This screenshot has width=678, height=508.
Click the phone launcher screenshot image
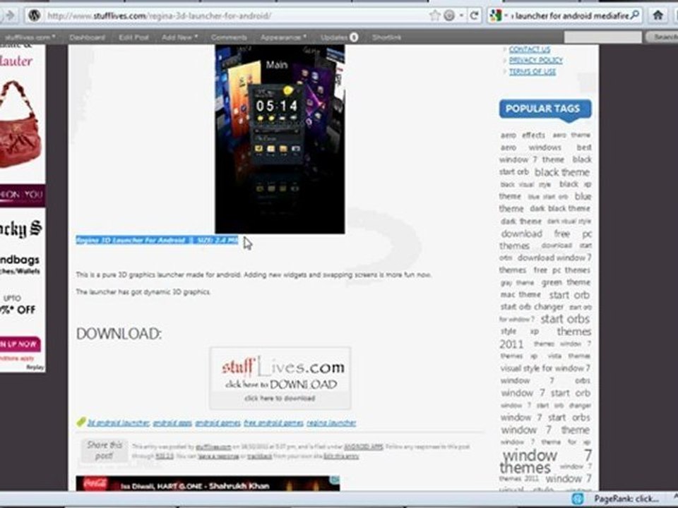pos(280,139)
